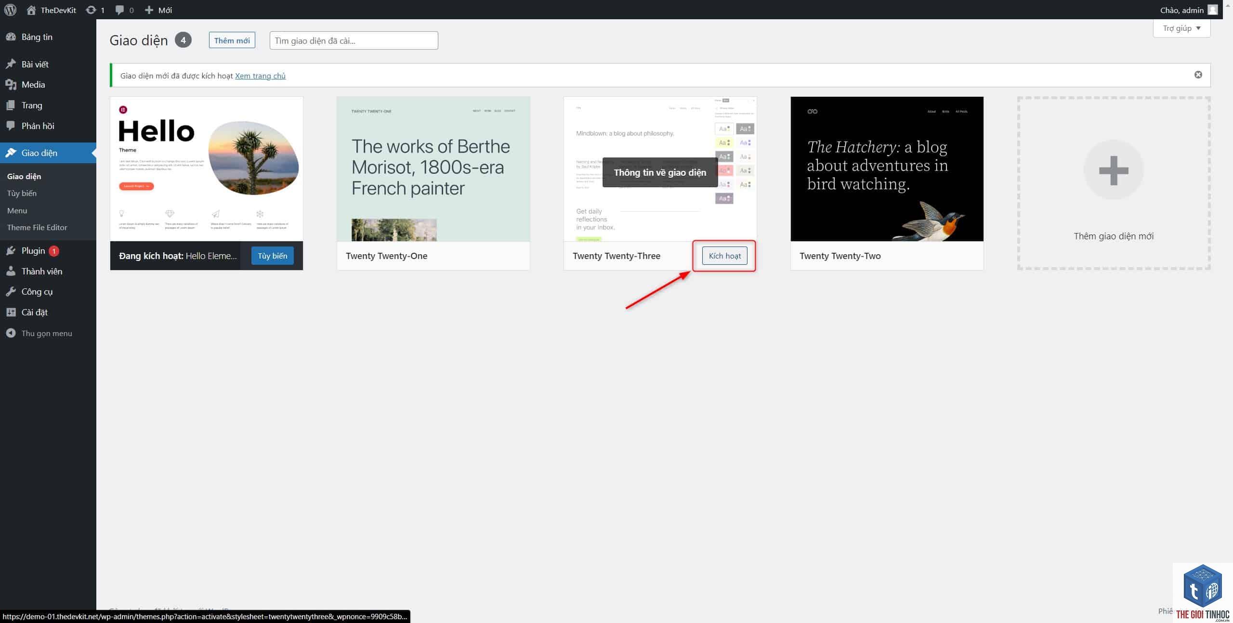Click the Twenty Twenty-Three theme name
This screenshot has width=1233, height=623.
coord(616,256)
